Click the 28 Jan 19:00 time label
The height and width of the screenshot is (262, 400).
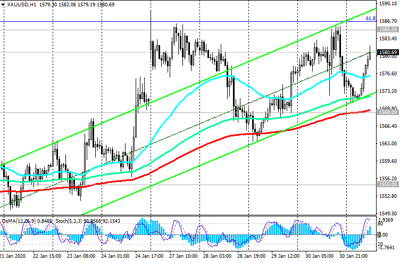[x=251, y=256]
